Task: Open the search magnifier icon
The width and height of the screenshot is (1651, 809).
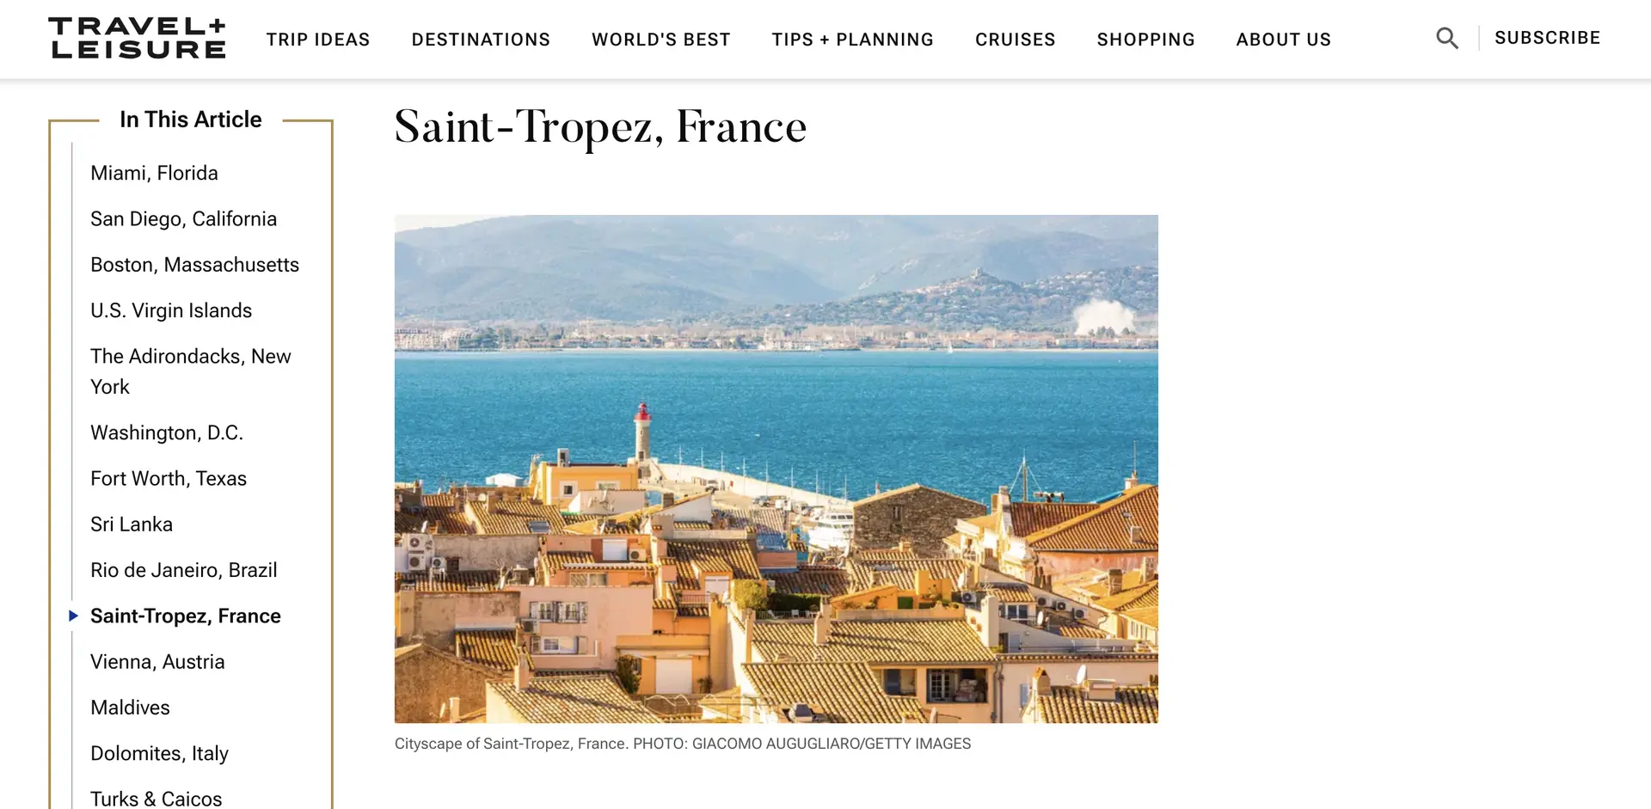Action: click(x=1447, y=38)
